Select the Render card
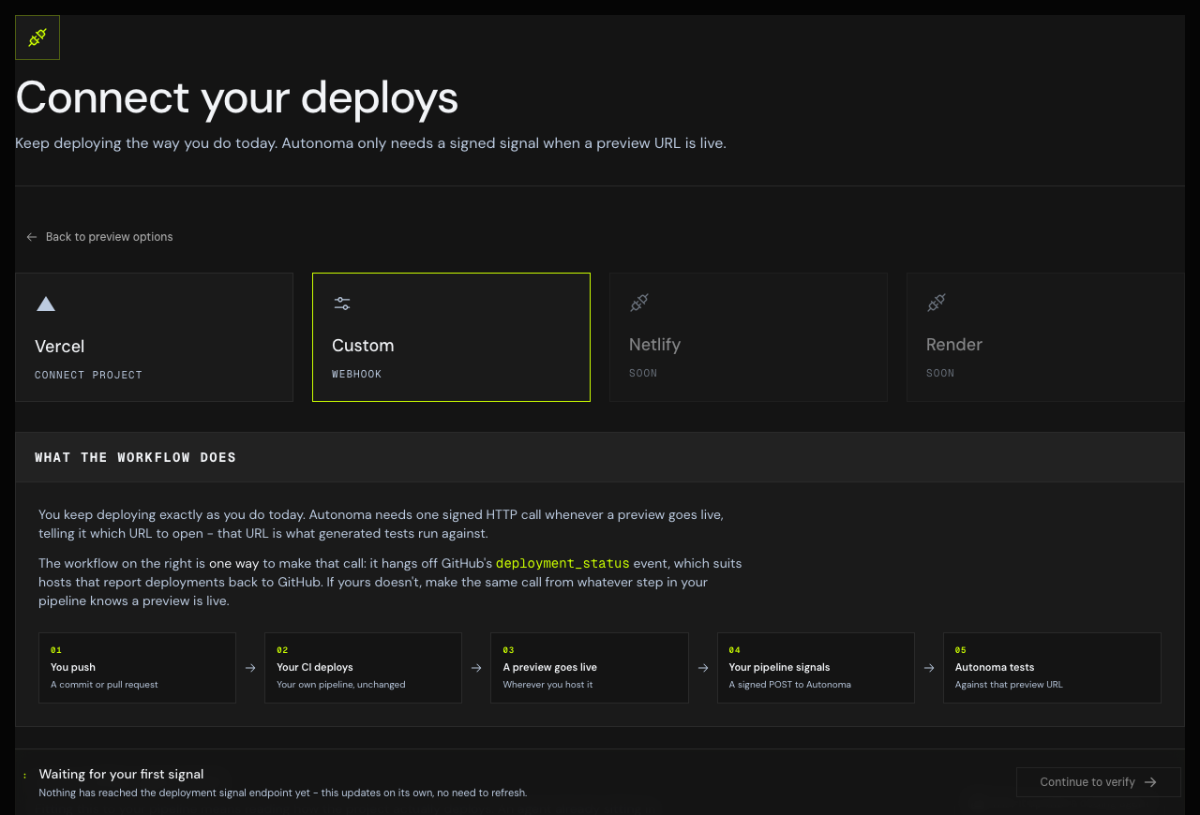The height and width of the screenshot is (815, 1200). pyautogui.click(x=1045, y=337)
